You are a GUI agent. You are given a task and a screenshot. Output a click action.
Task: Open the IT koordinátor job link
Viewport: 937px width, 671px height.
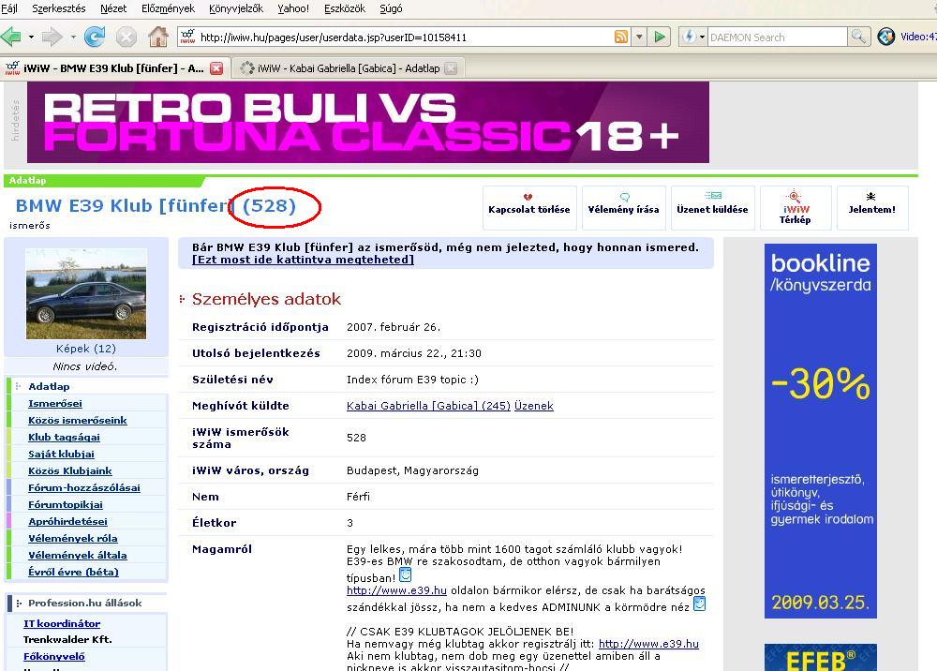pyautogui.click(x=62, y=623)
